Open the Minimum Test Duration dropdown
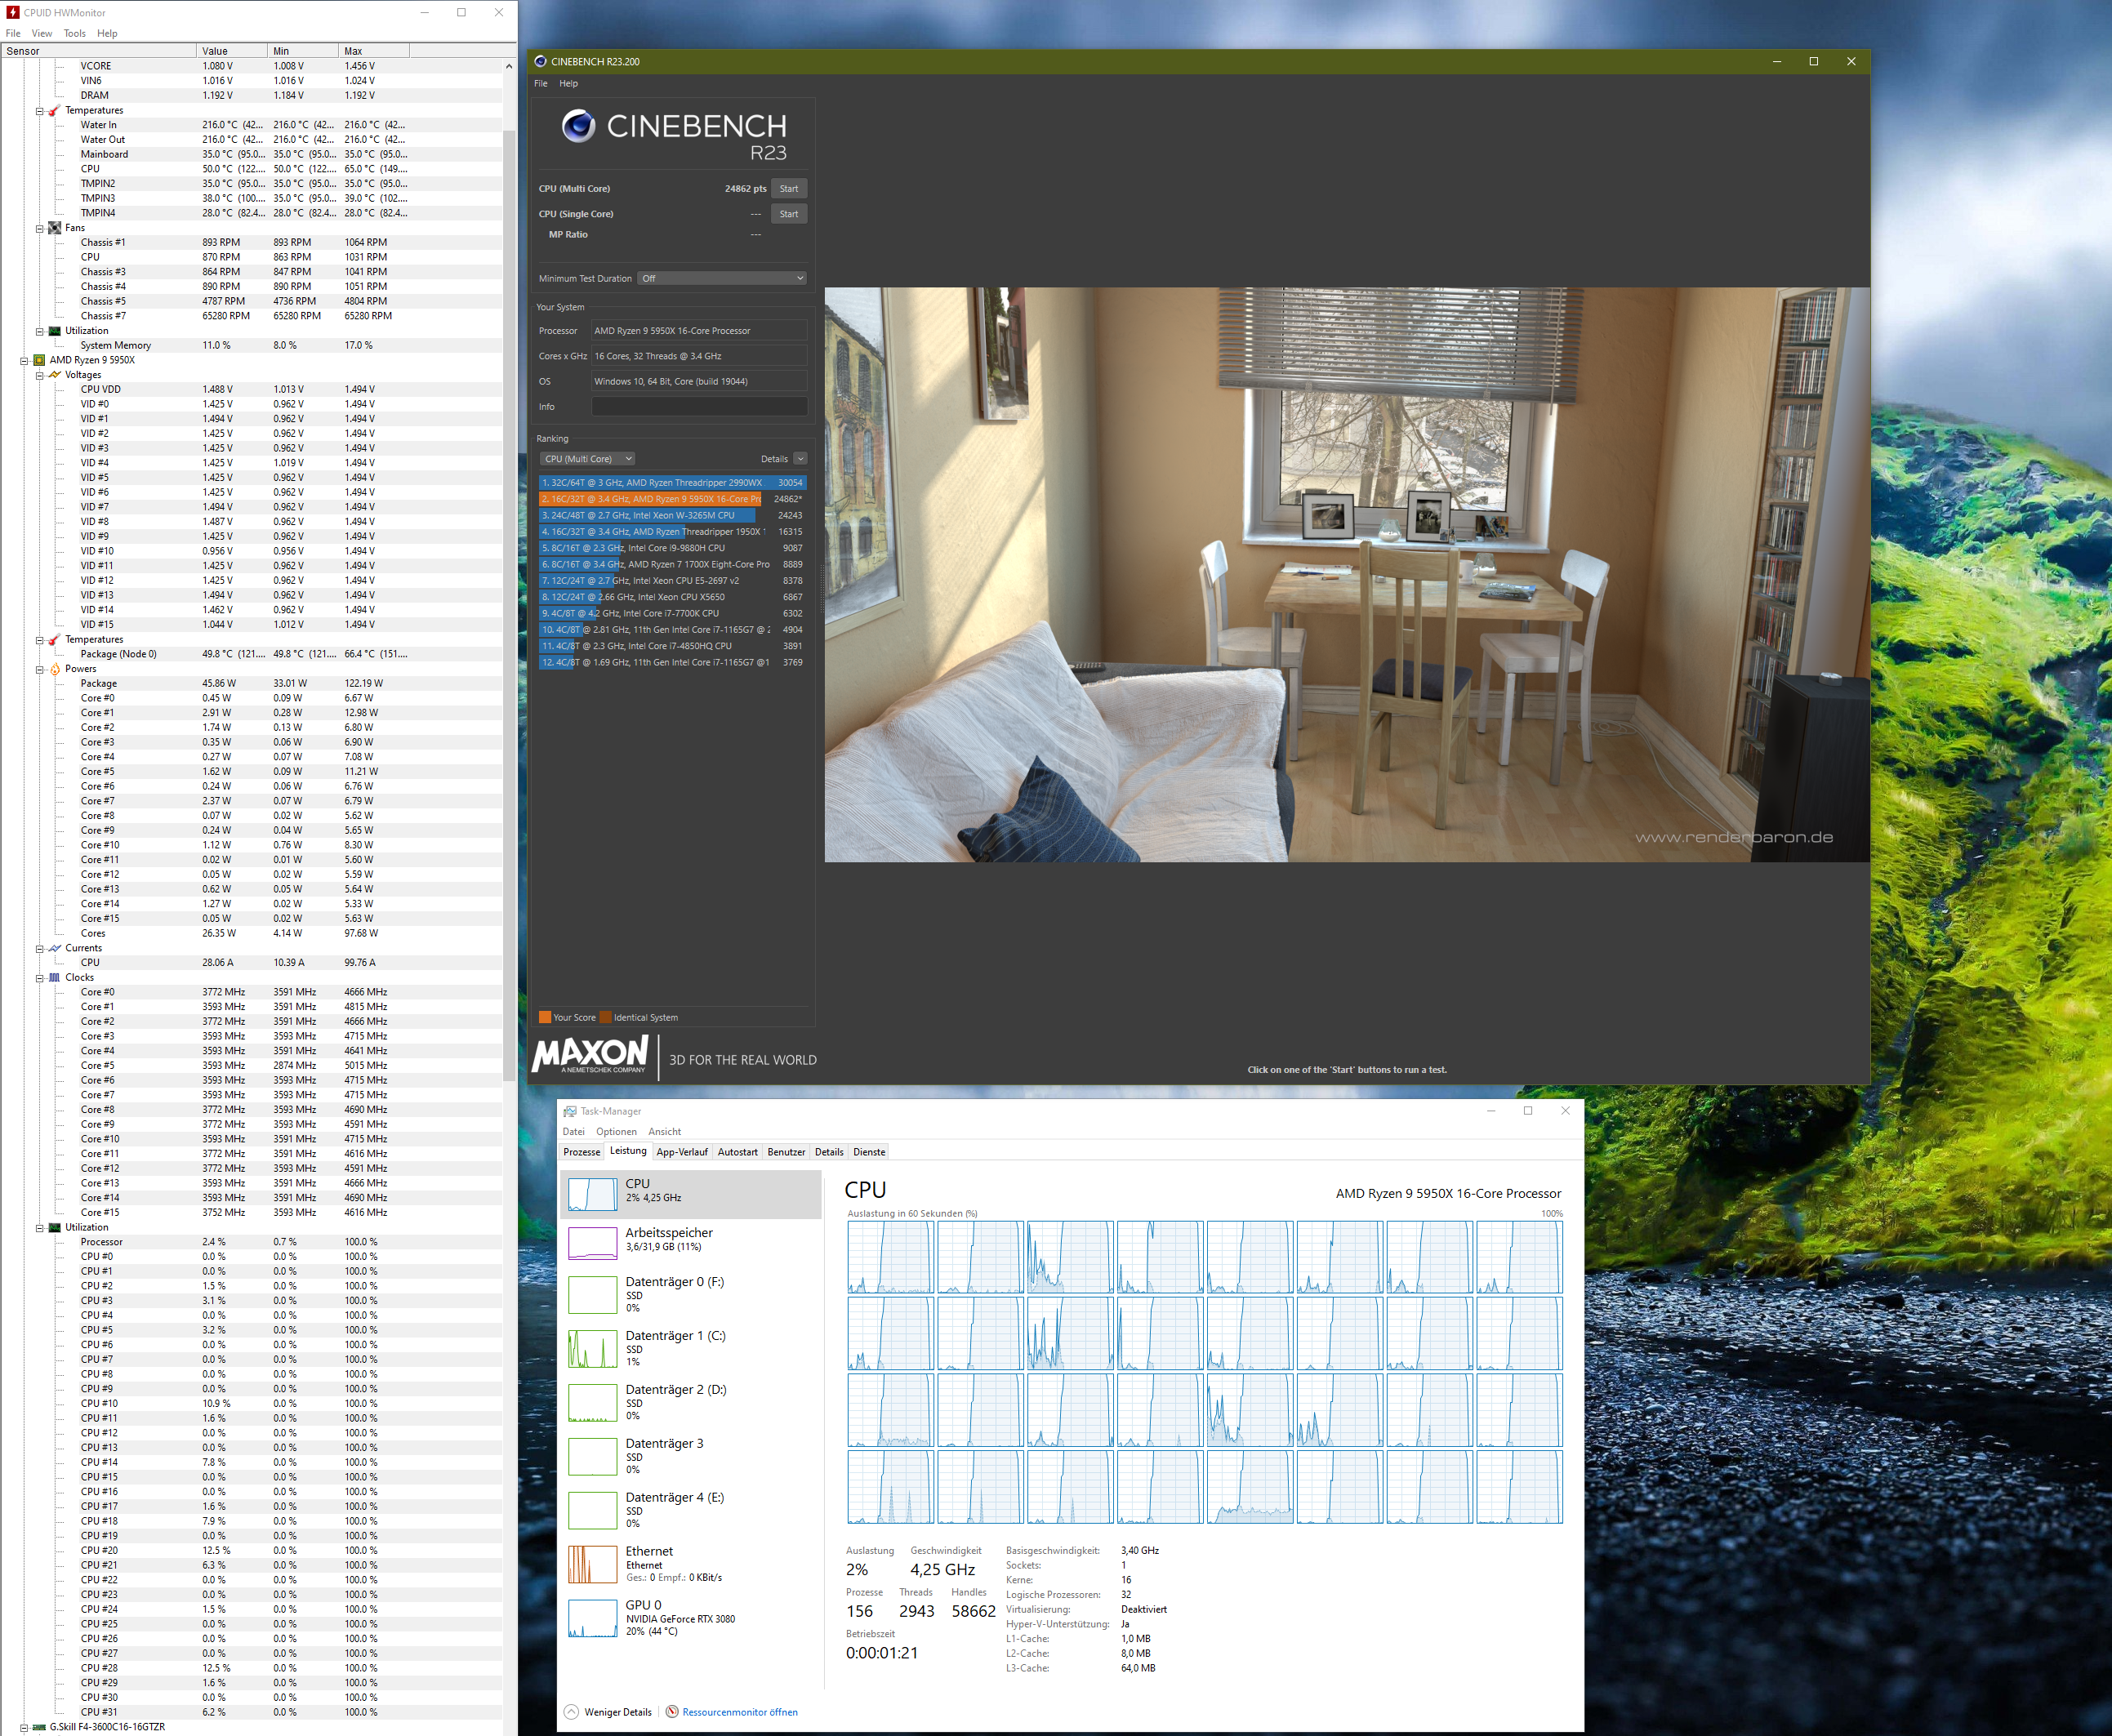Image resolution: width=2112 pixels, height=1736 pixels. (x=722, y=279)
